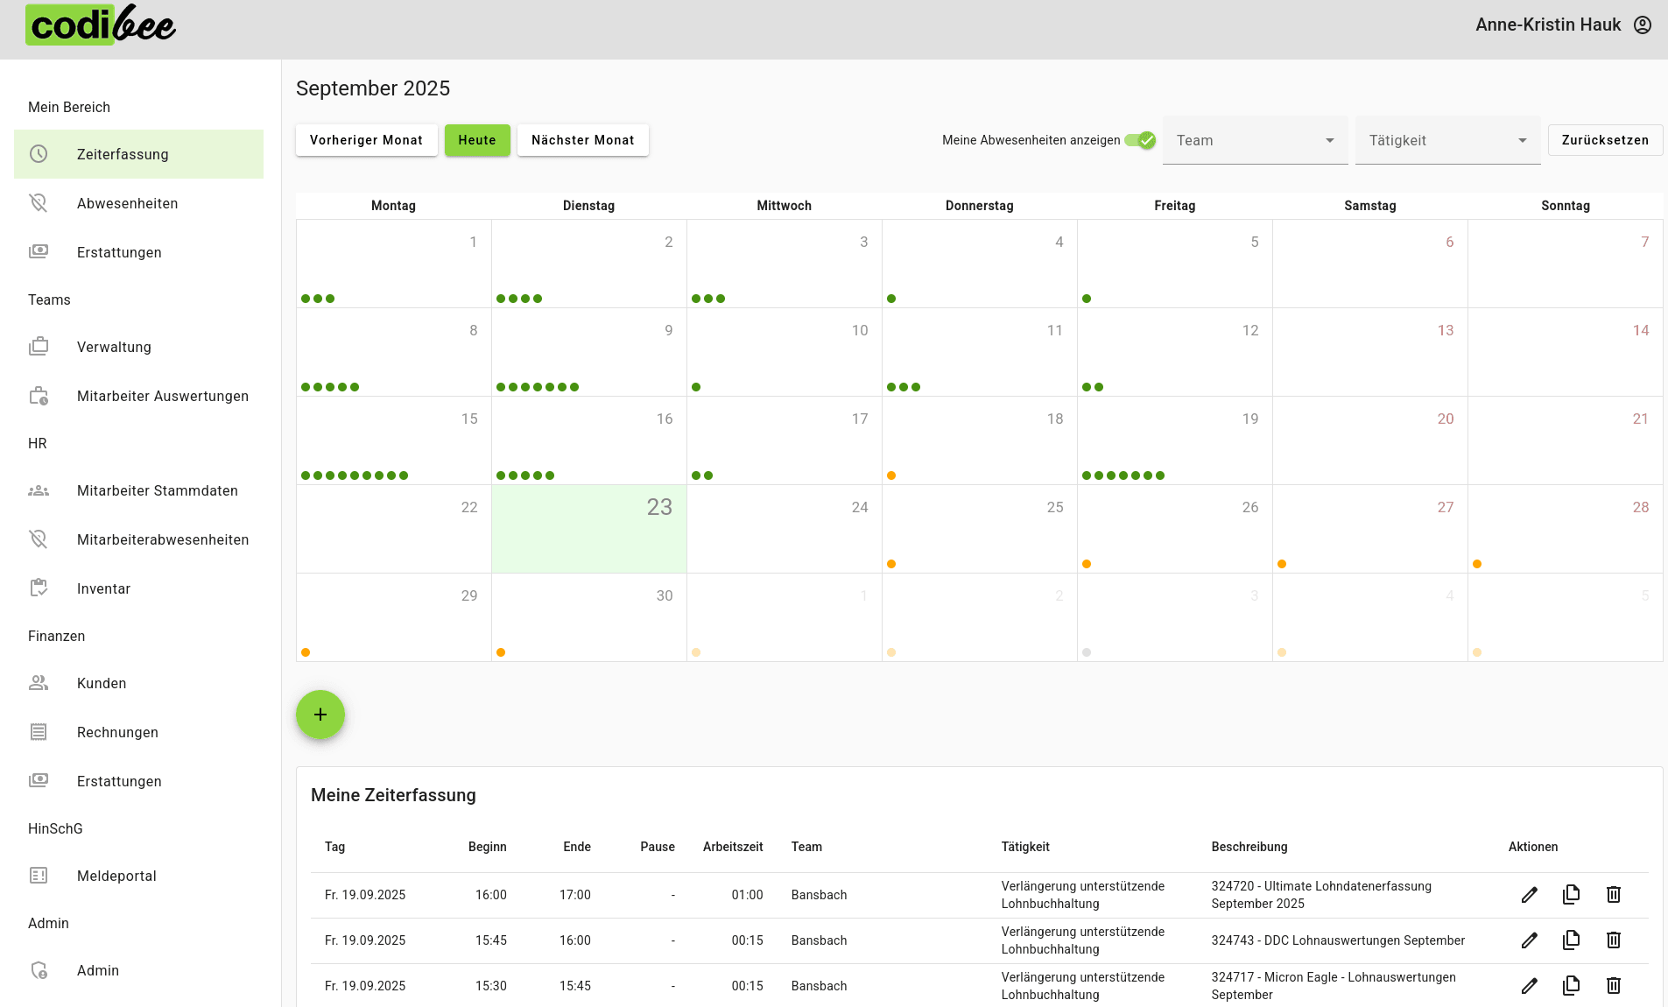Navigate to Rechnungen under Finanzen
This screenshot has height=1007, width=1668.
click(x=117, y=732)
